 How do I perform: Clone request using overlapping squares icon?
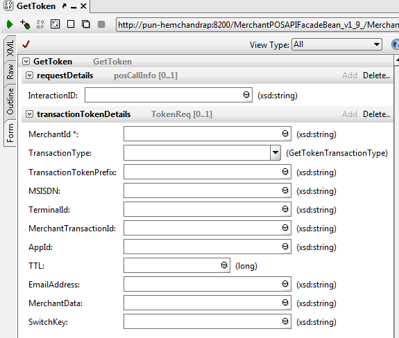(86, 24)
